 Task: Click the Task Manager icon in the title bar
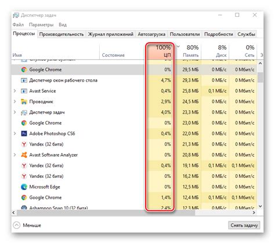(x=16, y=15)
